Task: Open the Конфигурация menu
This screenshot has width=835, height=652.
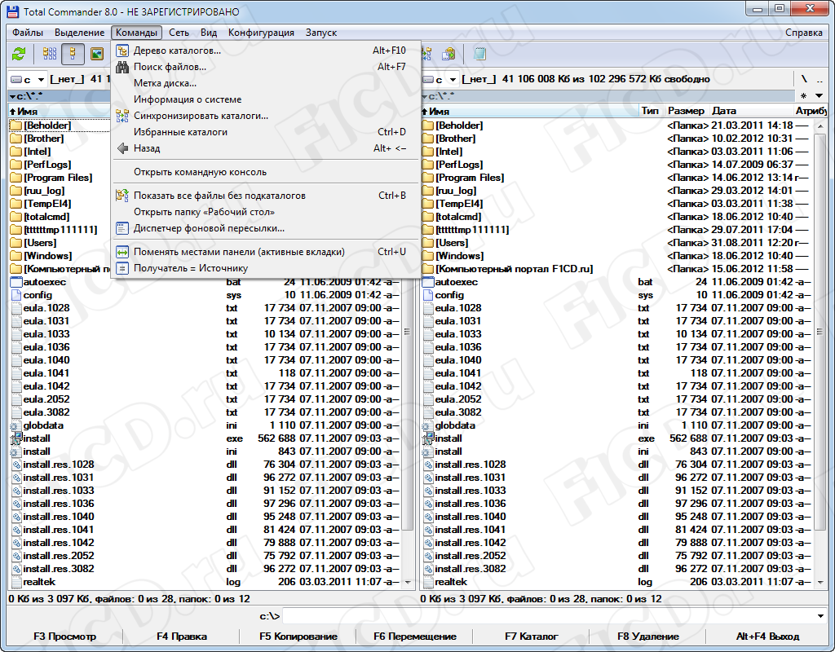Action: (261, 33)
